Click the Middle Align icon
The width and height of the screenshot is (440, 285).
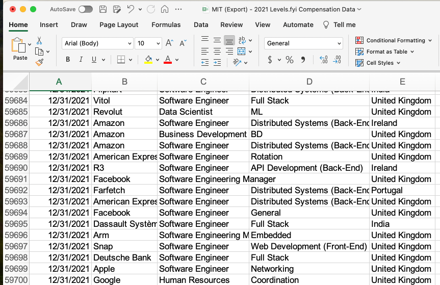pos(217,40)
